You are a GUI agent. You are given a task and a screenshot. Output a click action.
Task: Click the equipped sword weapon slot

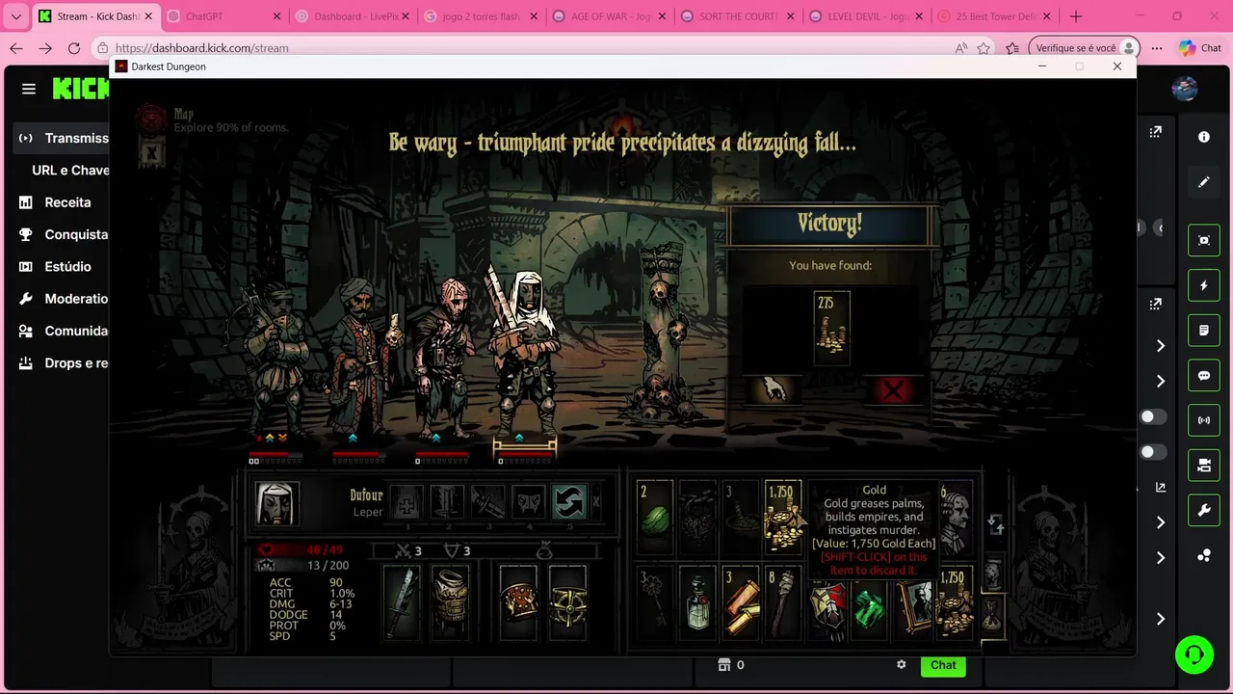[403, 602]
